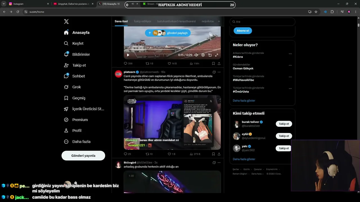Bookmark this page with the star icon
Image resolution: width=360 pixels, height=202 pixels.
pos(316,12)
